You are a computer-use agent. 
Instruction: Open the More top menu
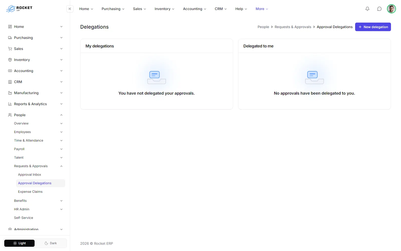(262, 9)
